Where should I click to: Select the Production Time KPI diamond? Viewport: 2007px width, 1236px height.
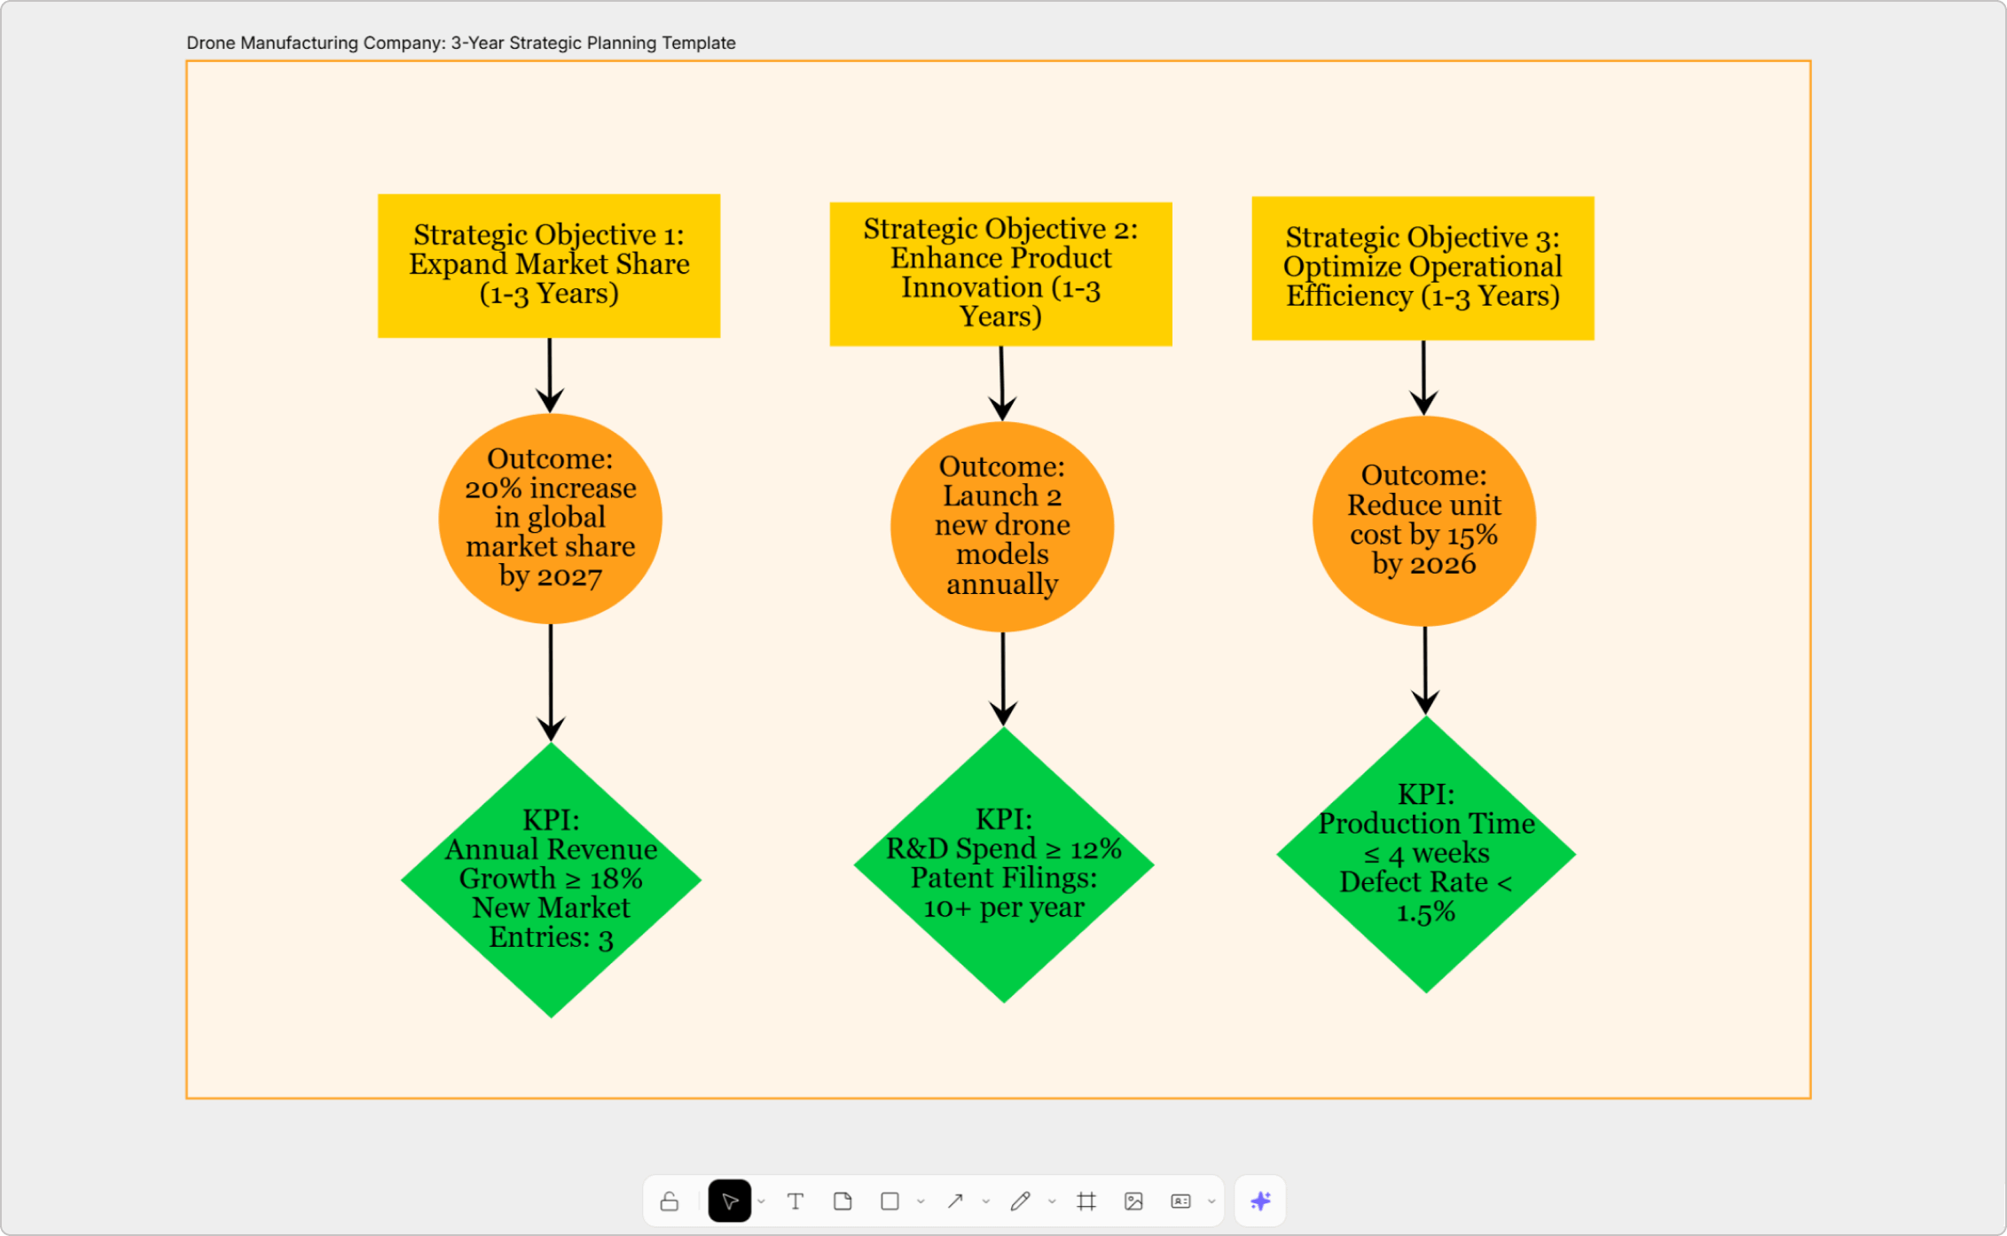[x=1425, y=853]
